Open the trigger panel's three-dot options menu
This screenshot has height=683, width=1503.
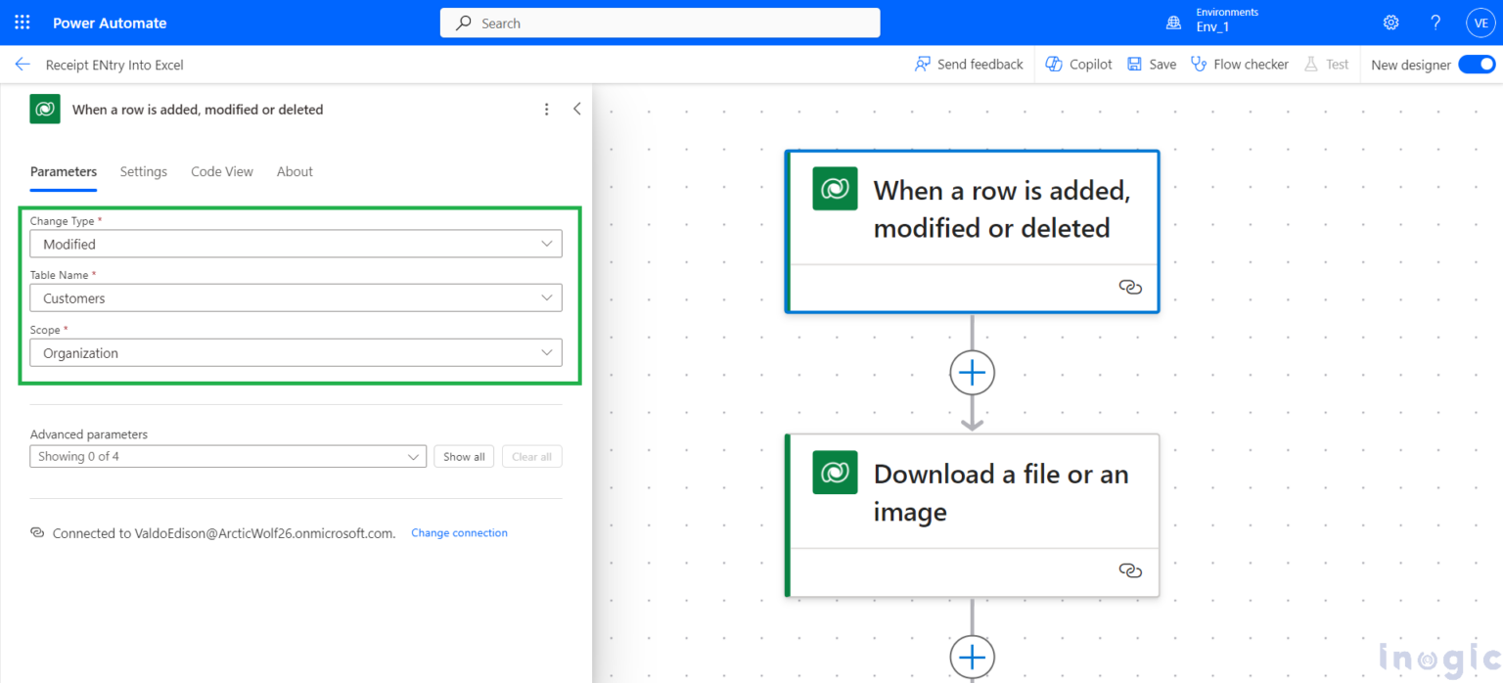[547, 110]
